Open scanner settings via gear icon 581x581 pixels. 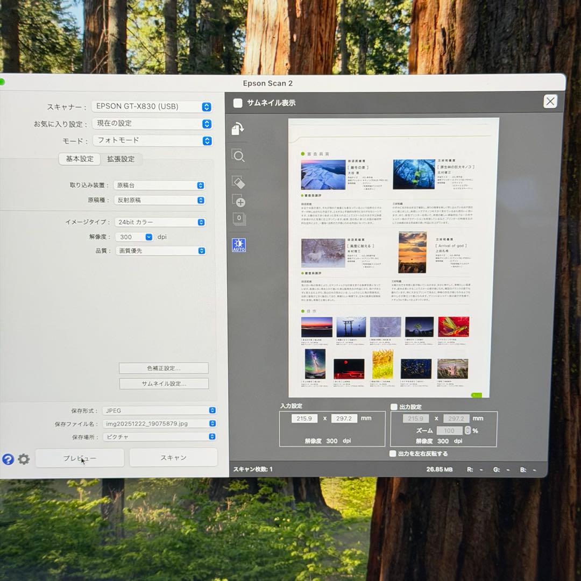coord(23,459)
